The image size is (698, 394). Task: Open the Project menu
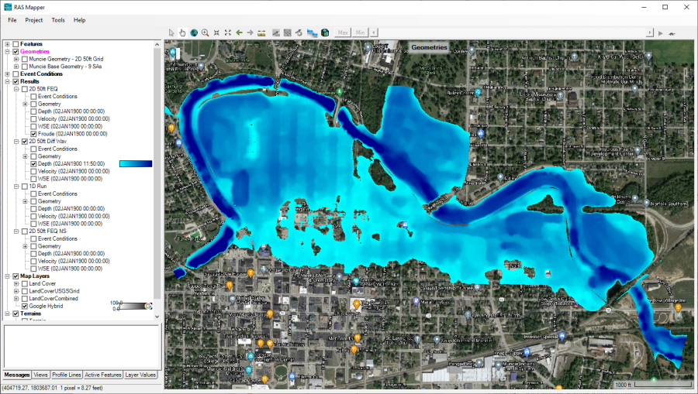tap(33, 19)
